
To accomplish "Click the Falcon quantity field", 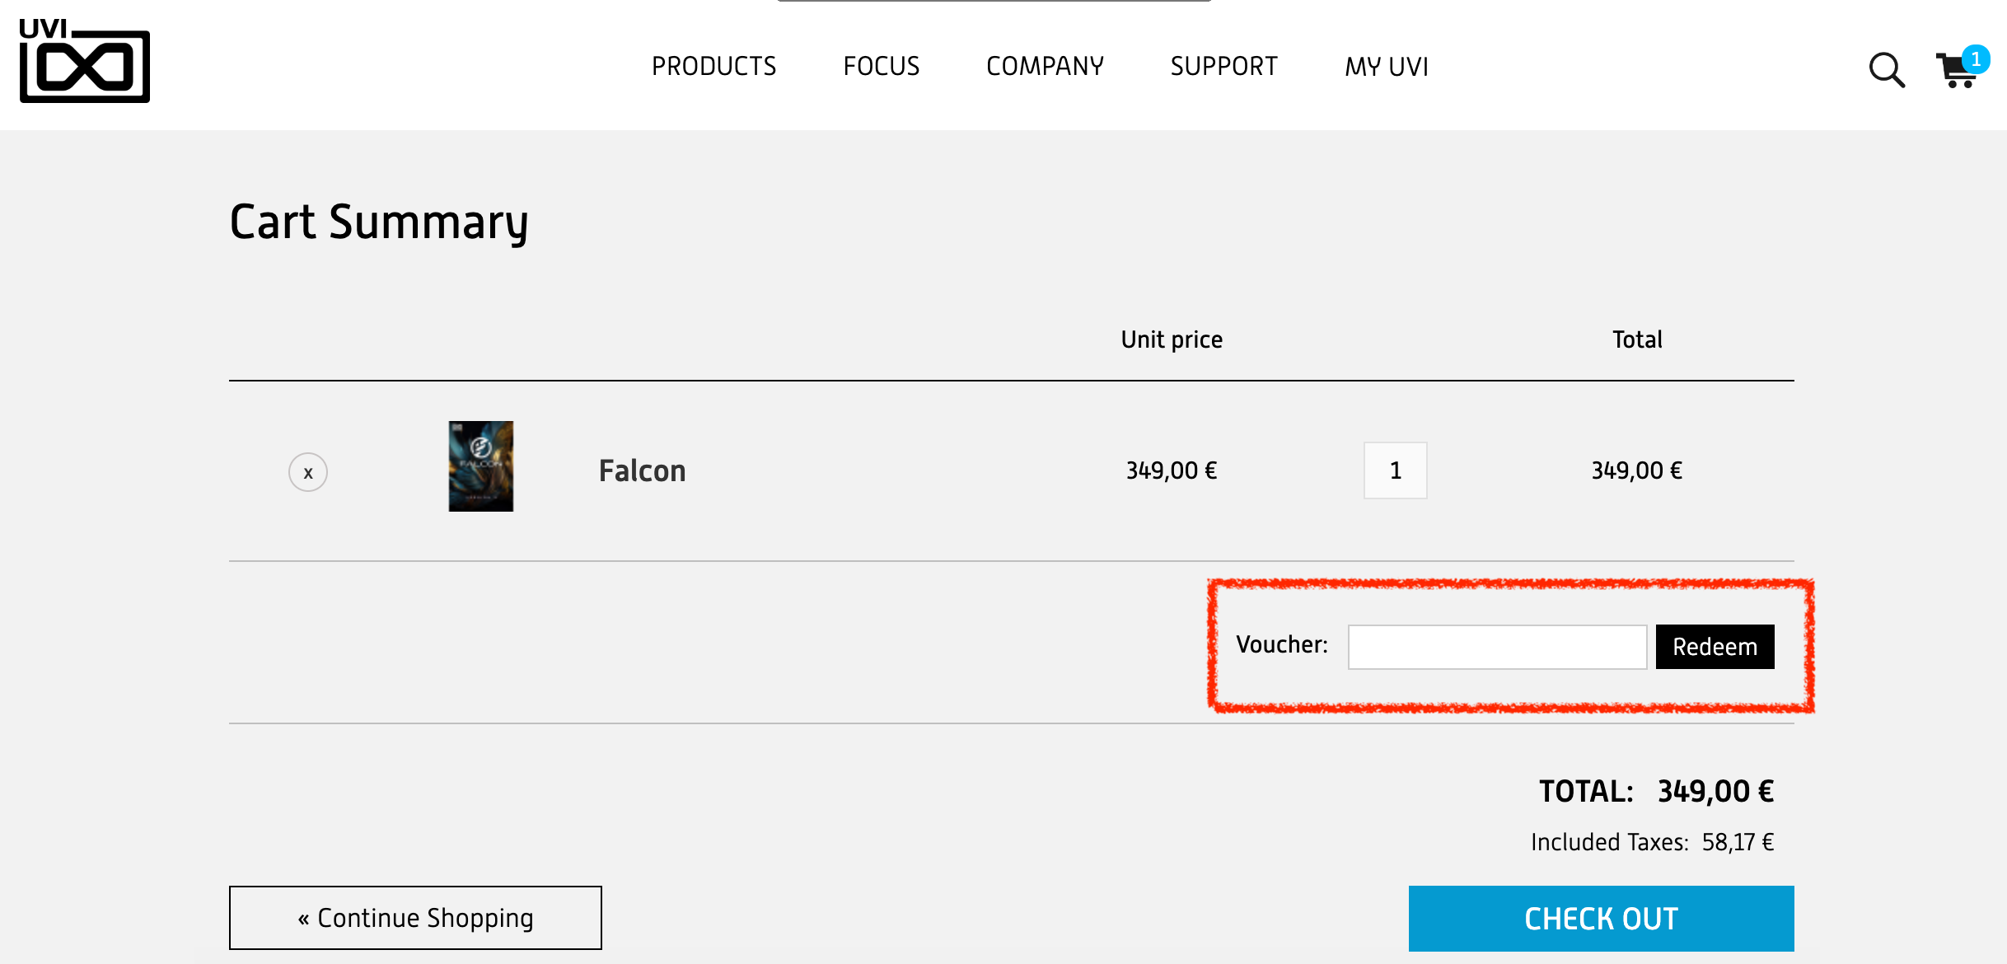I will [x=1396, y=470].
